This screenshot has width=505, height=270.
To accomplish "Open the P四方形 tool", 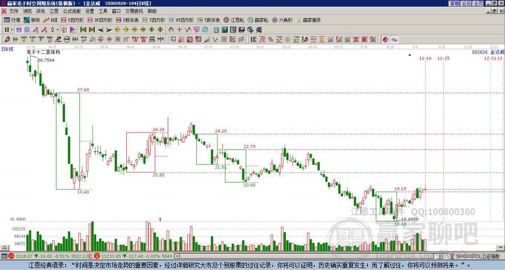I will 72,20.
